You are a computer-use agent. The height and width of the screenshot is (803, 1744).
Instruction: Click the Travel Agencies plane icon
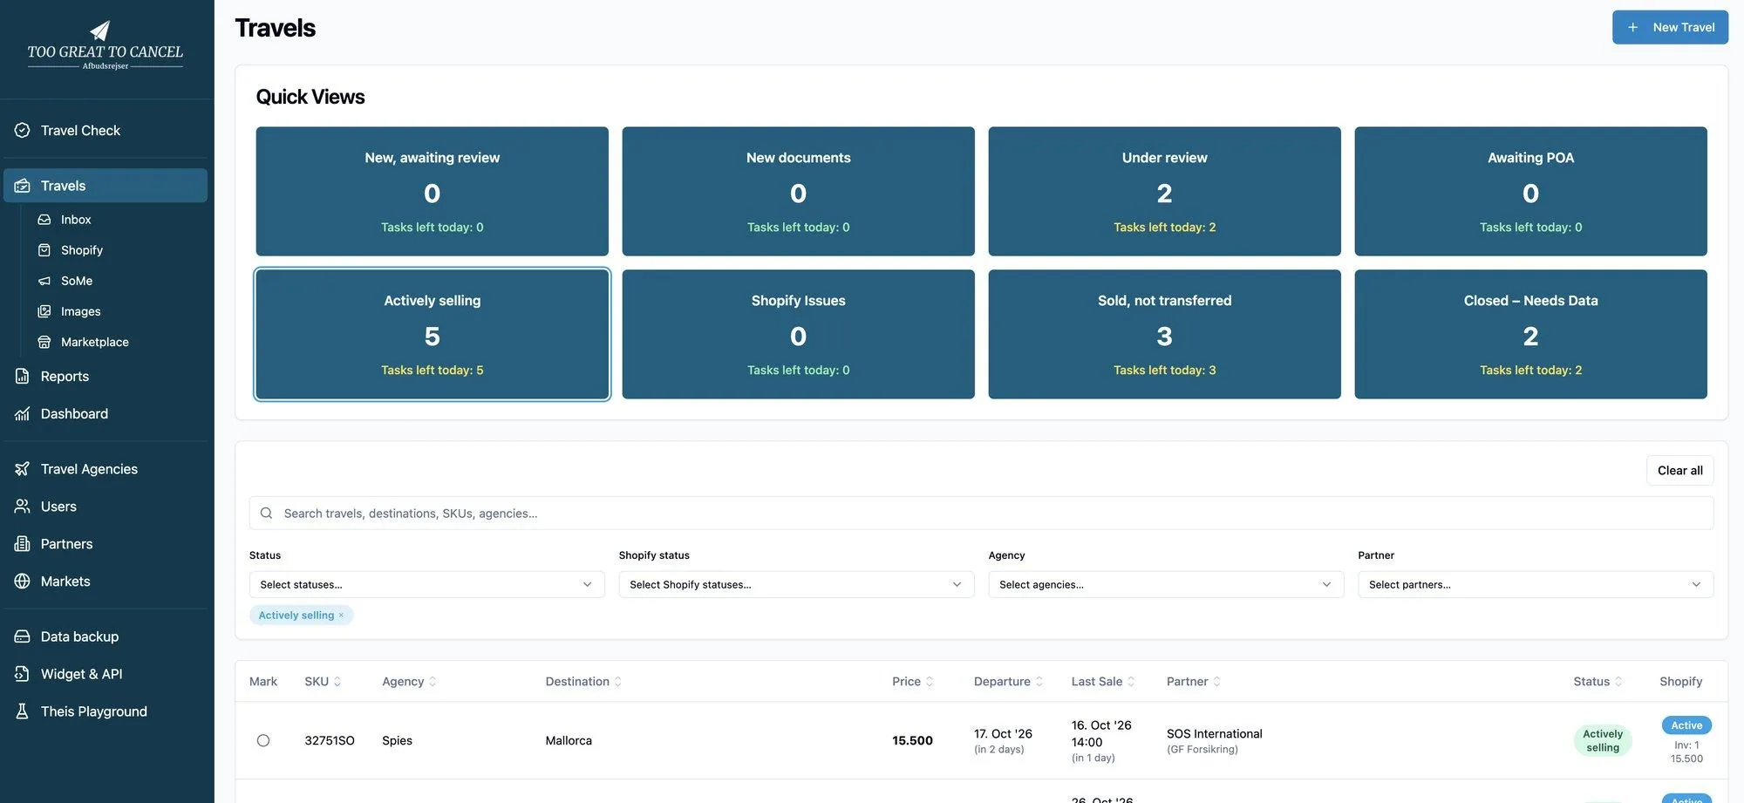(23, 469)
